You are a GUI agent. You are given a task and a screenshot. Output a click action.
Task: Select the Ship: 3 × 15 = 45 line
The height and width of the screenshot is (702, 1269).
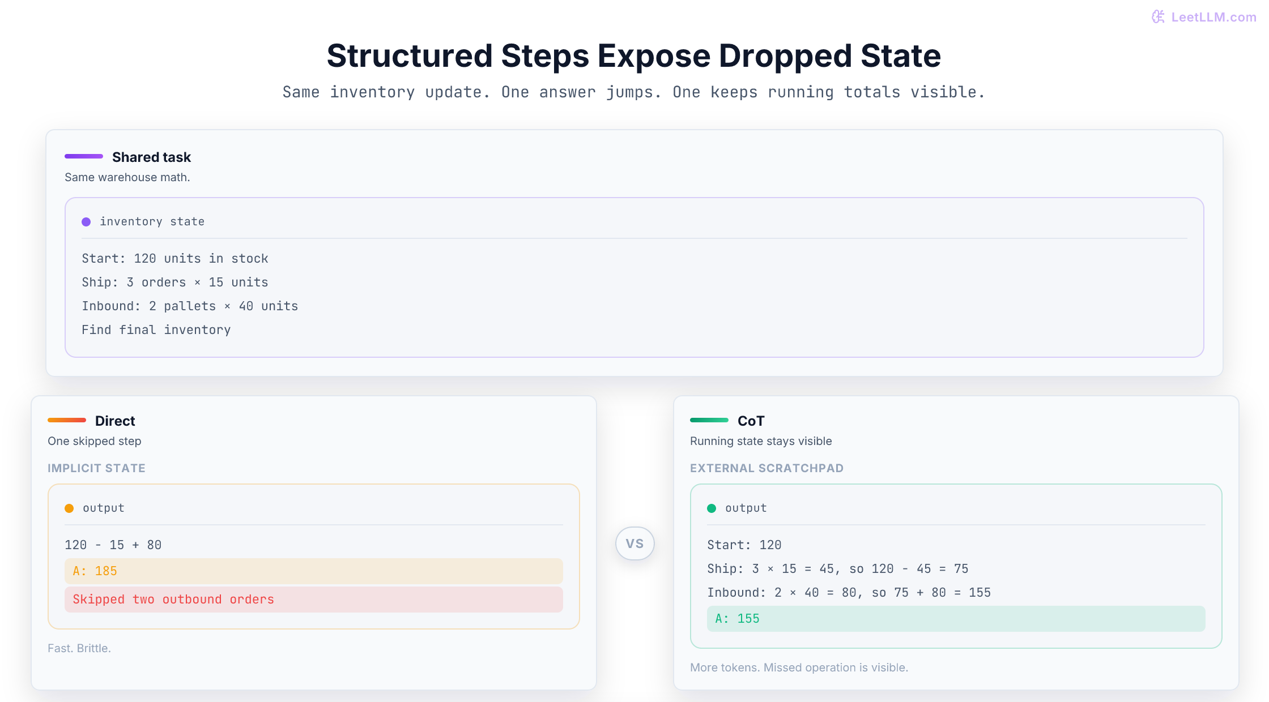838,568
